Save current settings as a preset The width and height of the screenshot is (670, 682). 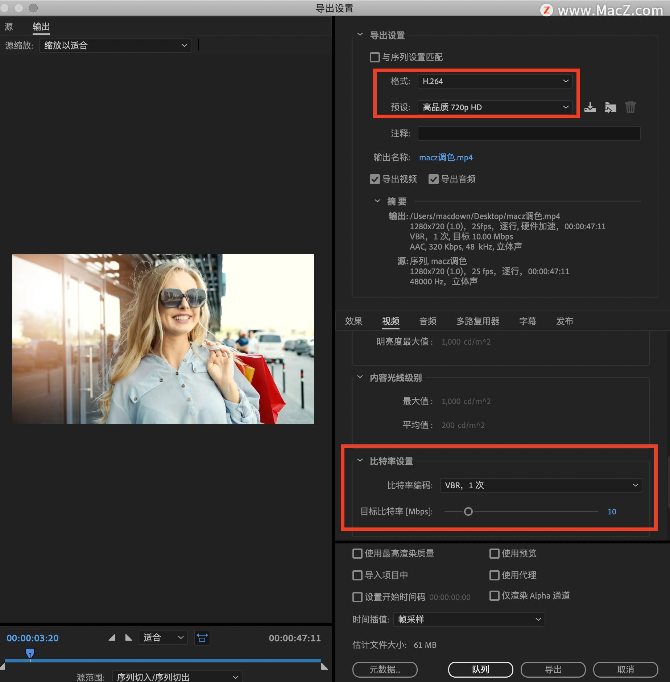click(590, 107)
